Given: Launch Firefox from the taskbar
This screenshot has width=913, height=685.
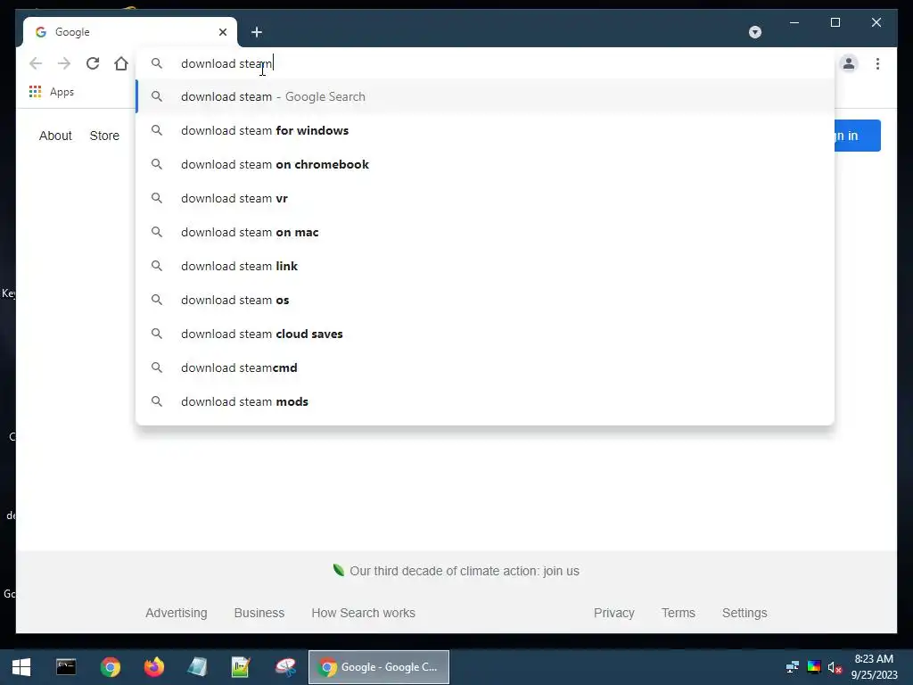Looking at the screenshot, I should [153, 667].
